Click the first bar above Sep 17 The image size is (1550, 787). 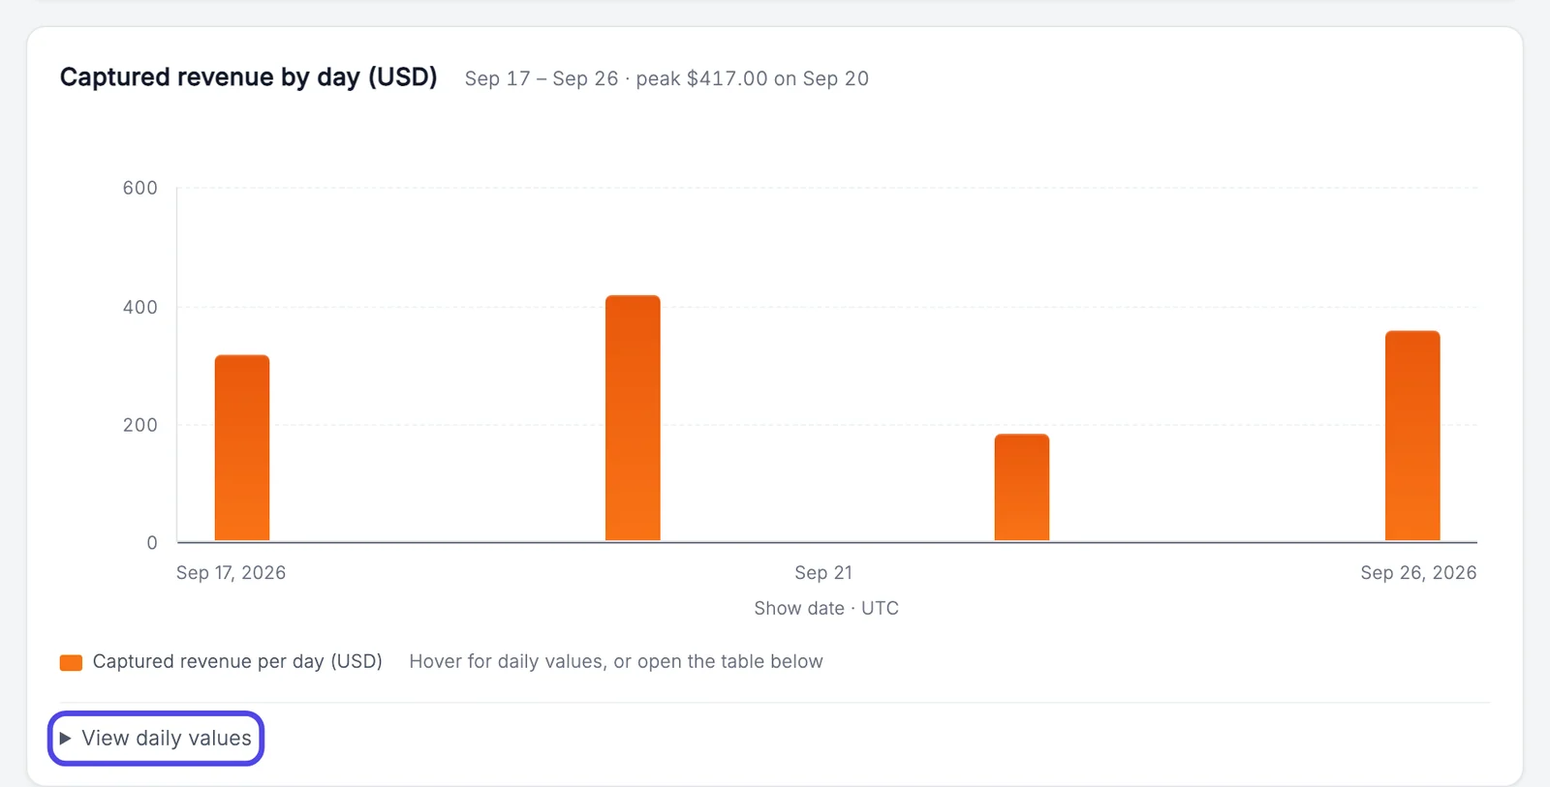pyautogui.click(x=242, y=448)
